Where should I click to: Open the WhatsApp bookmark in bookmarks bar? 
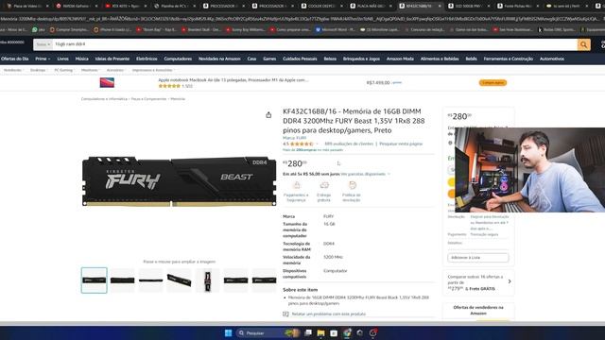pyautogui.click(x=38, y=29)
